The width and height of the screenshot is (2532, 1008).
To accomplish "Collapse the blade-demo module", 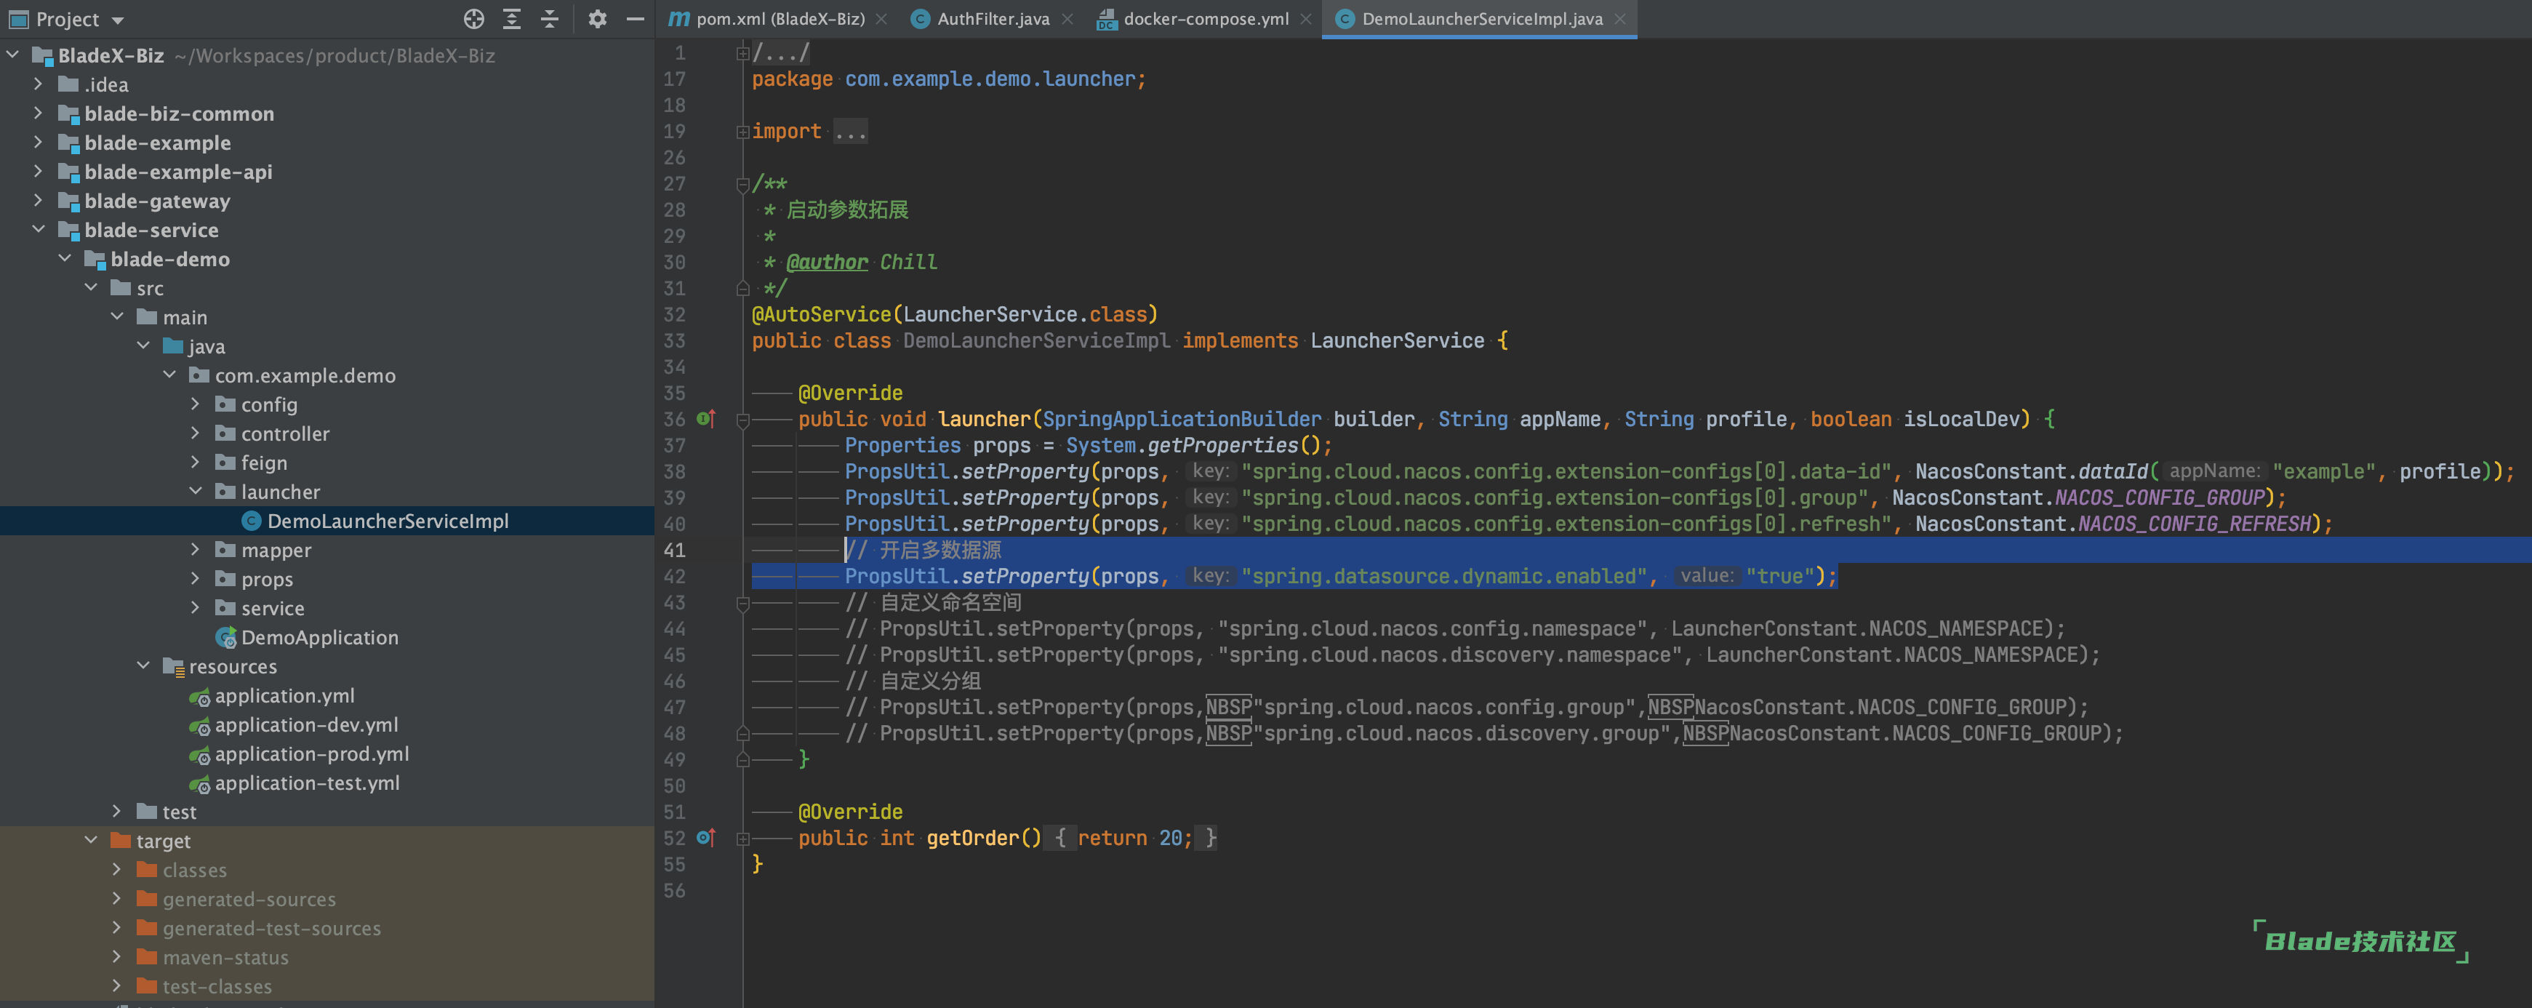I will tap(65, 259).
